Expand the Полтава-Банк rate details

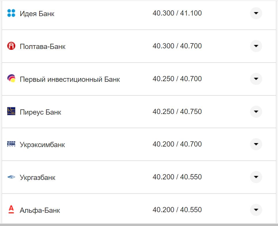coord(256,46)
